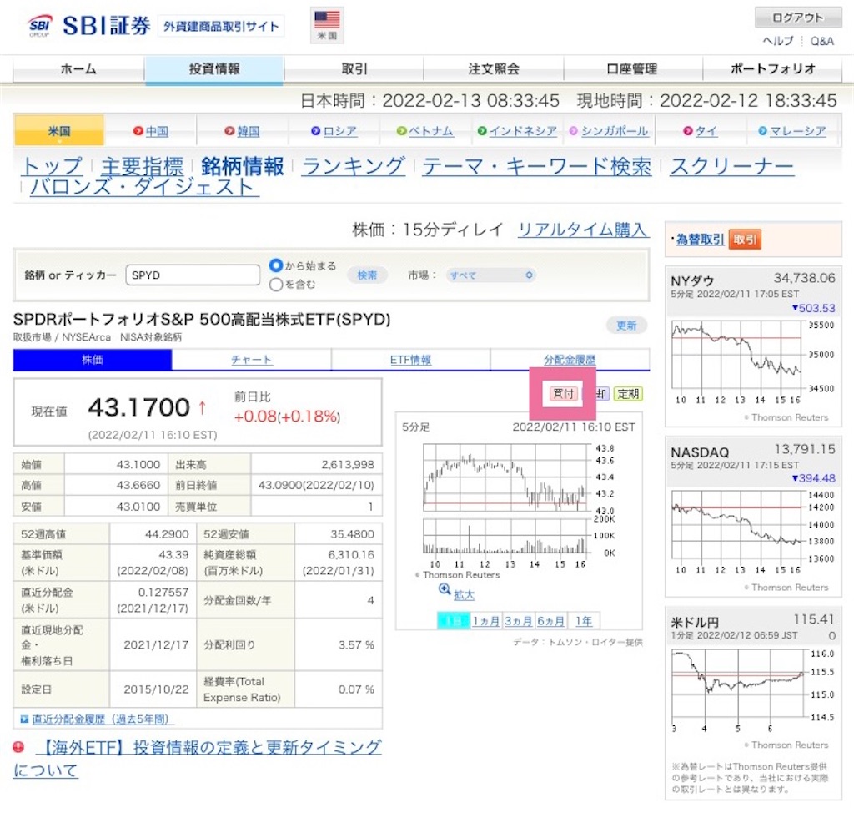Open 投資情報 menu
The image size is (854, 828).
click(214, 69)
